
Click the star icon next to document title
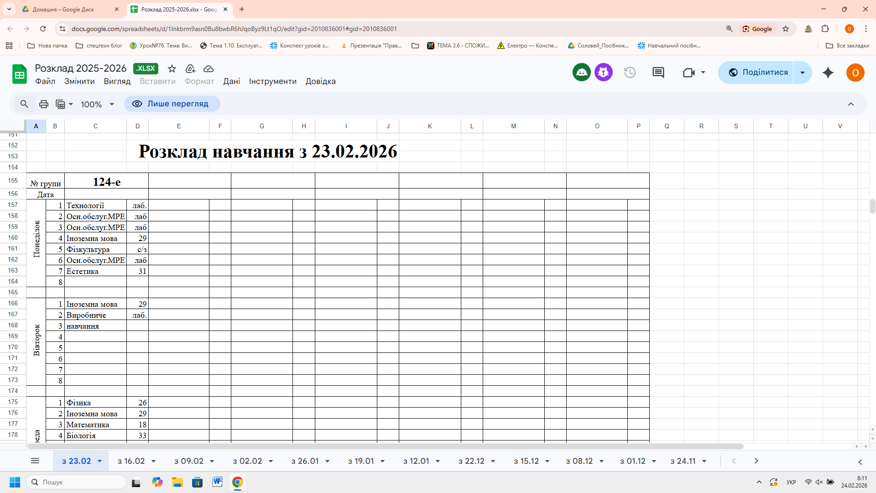click(x=172, y=68)
